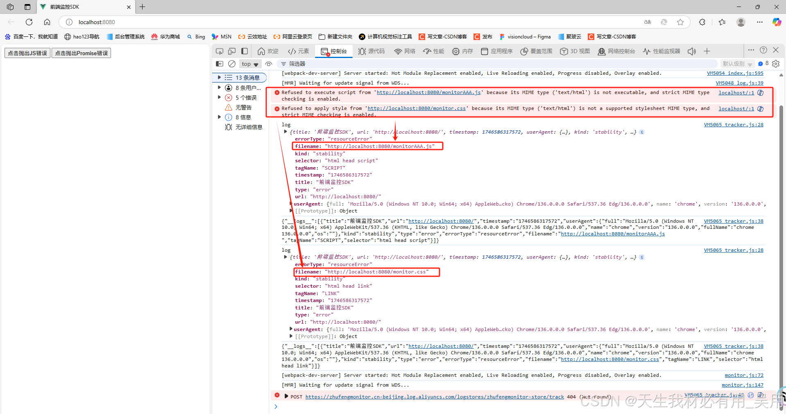Click the 8 issues message badge
This screenshot has height=414, width=786.
(x=763, y=63)
